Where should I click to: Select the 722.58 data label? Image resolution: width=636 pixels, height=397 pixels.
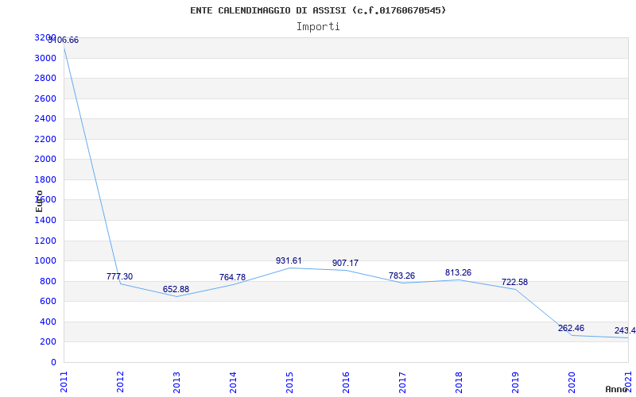point(514,282)
